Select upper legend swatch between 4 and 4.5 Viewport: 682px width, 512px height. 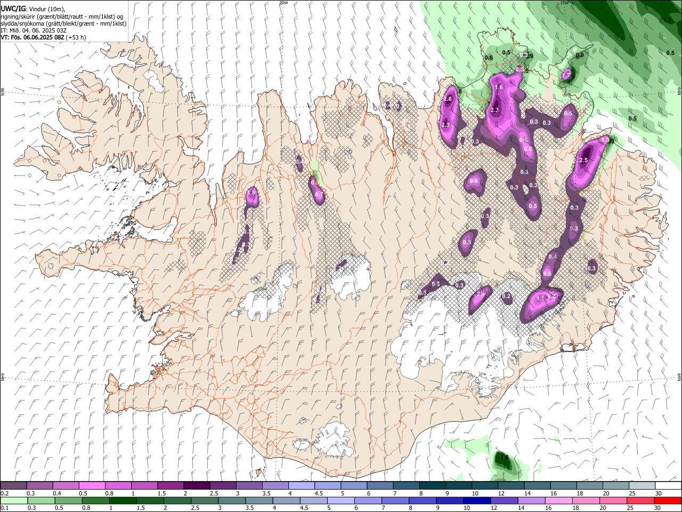(301, 485)
